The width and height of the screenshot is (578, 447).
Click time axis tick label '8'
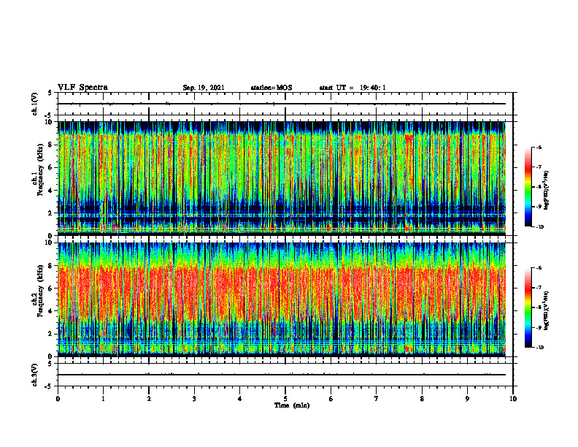point(422,399)
